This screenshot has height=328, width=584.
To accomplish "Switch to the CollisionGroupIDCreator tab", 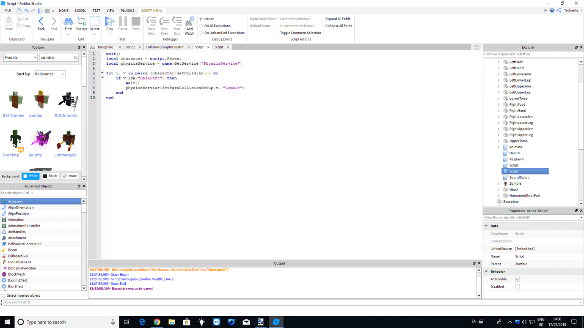I will point(165,47).
